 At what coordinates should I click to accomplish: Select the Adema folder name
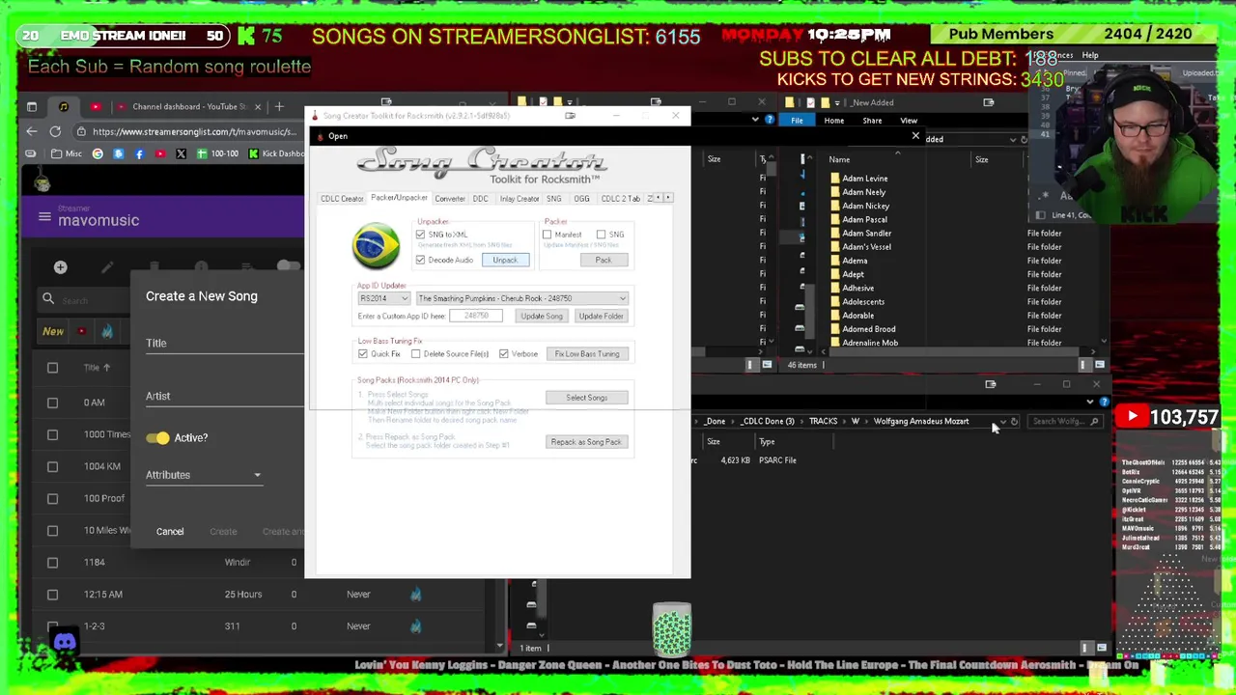coord(855,261)
